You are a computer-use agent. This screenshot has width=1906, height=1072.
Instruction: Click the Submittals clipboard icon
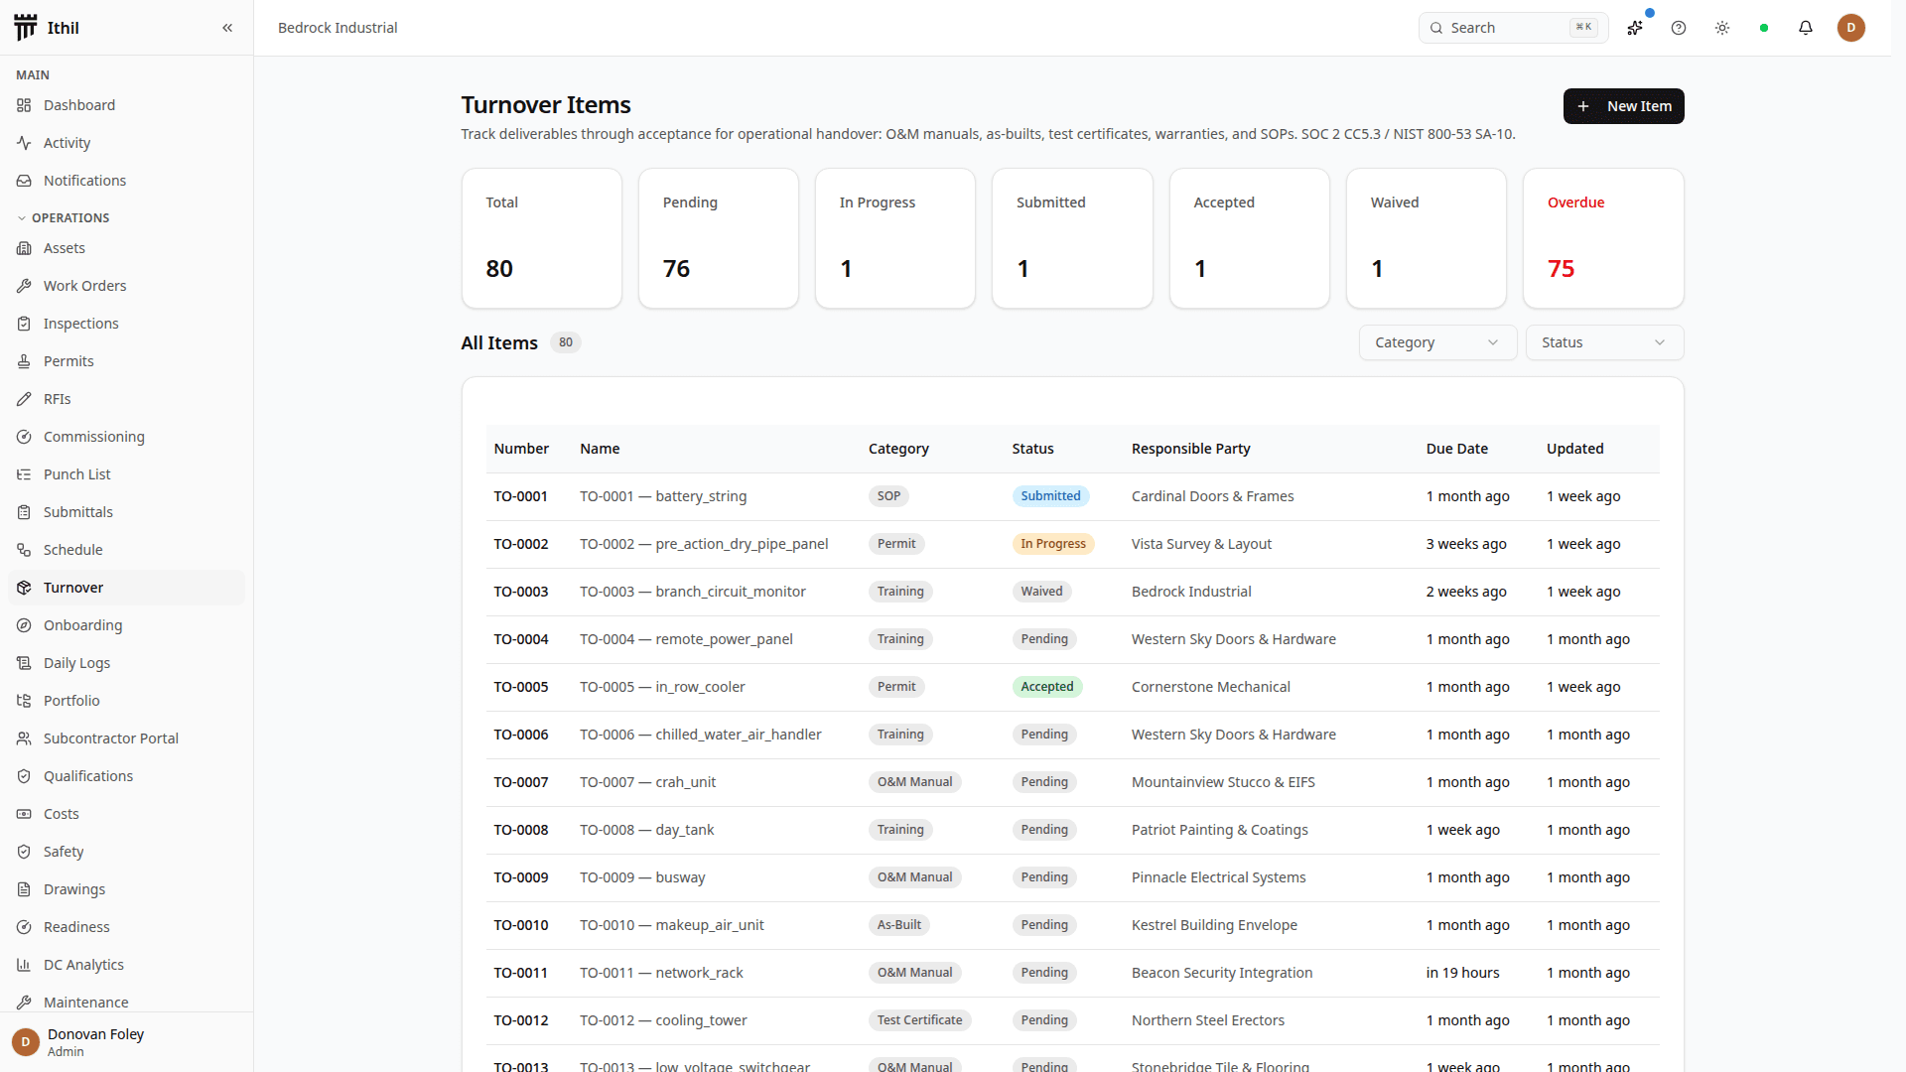pyautogui.click(x=24, y=512)
